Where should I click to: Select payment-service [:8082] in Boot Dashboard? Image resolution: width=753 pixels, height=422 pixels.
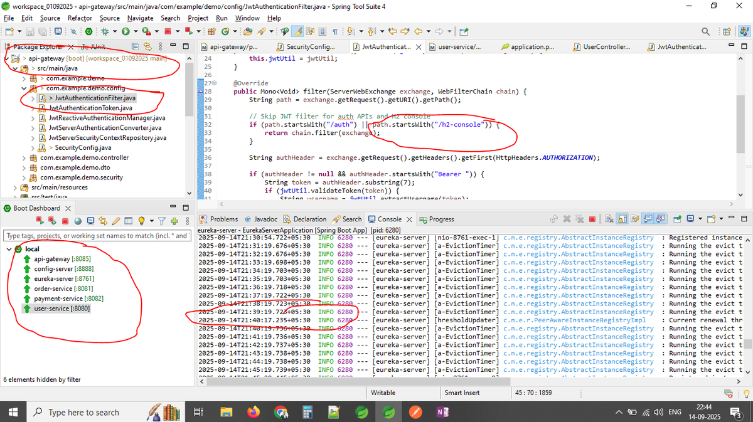tap(63, 299)
